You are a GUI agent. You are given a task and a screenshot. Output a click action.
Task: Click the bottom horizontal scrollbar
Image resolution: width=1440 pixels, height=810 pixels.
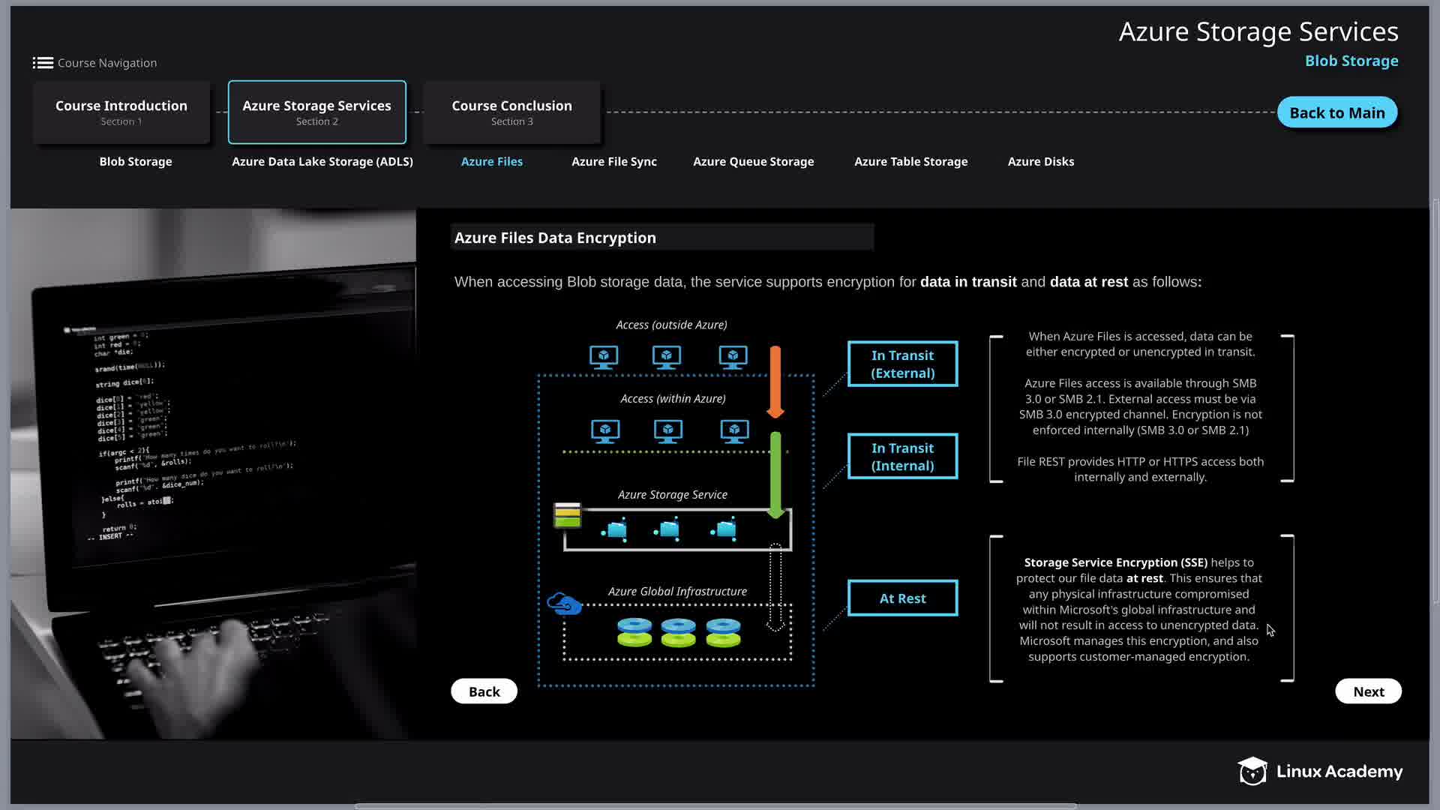715,806
